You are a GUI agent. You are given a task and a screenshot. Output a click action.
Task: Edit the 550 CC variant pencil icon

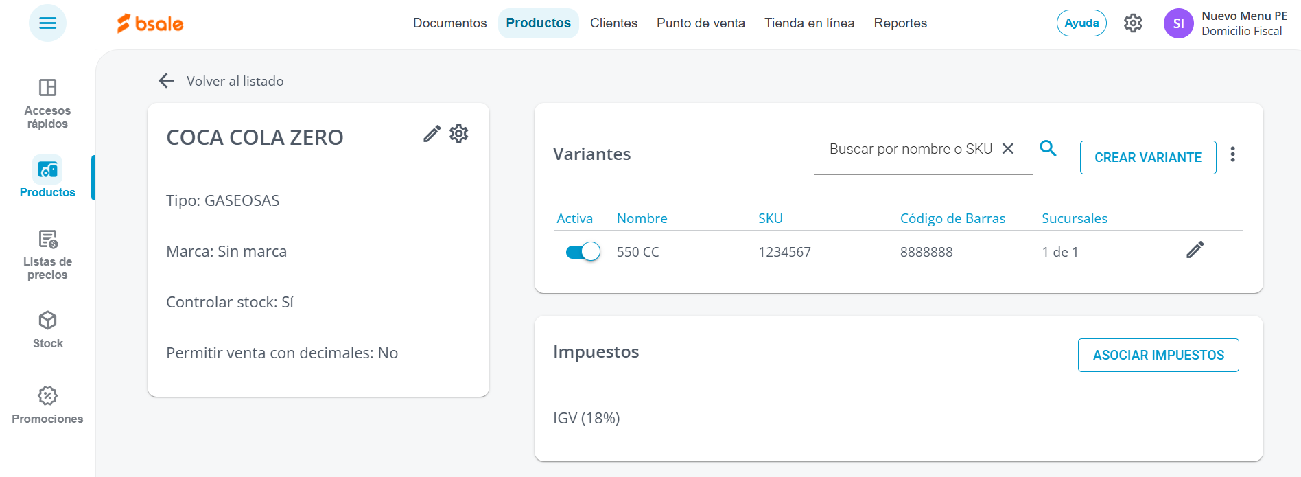point(1195,250)
